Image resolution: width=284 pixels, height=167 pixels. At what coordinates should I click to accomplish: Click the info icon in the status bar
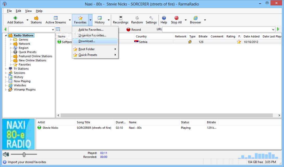coord(4,162)
